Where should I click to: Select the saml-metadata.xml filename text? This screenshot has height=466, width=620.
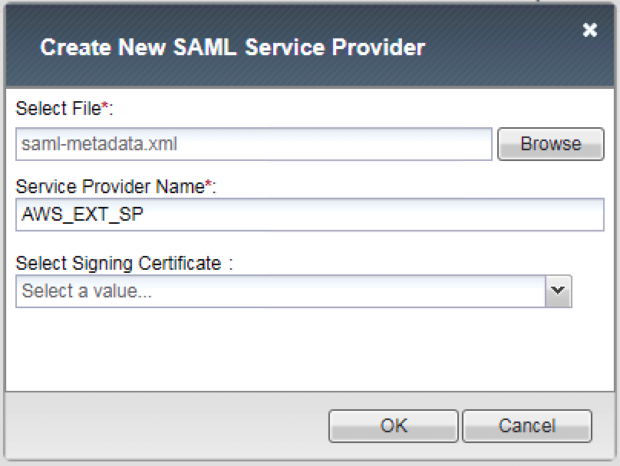pos(99,144)
